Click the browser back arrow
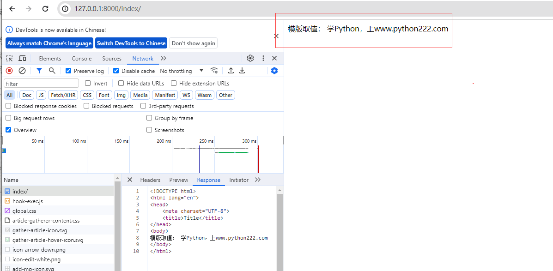The image size is (553, 271). pos(12,9)
